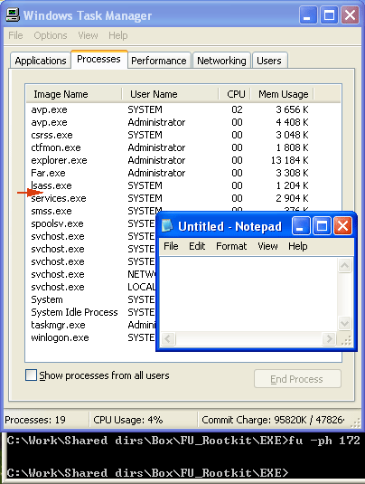The width and height of the screenshot is (365, 484).
Task: Open Notepad Edit menu
Action: tap(197, 246)
